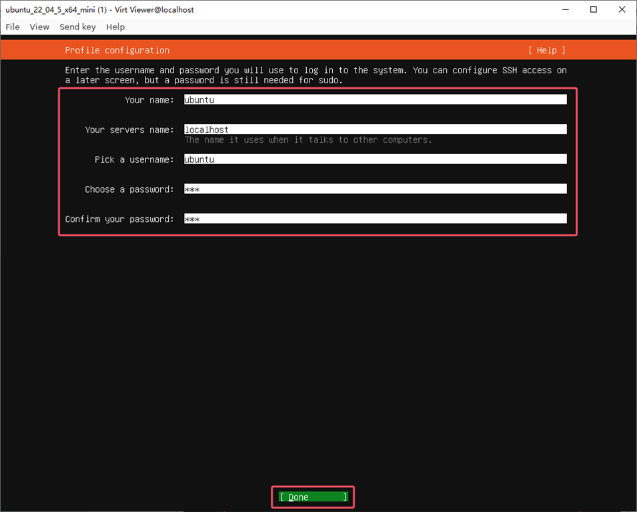637x512 pixels.
Task: Click the green Done button
Action: (x=313, y=497)
